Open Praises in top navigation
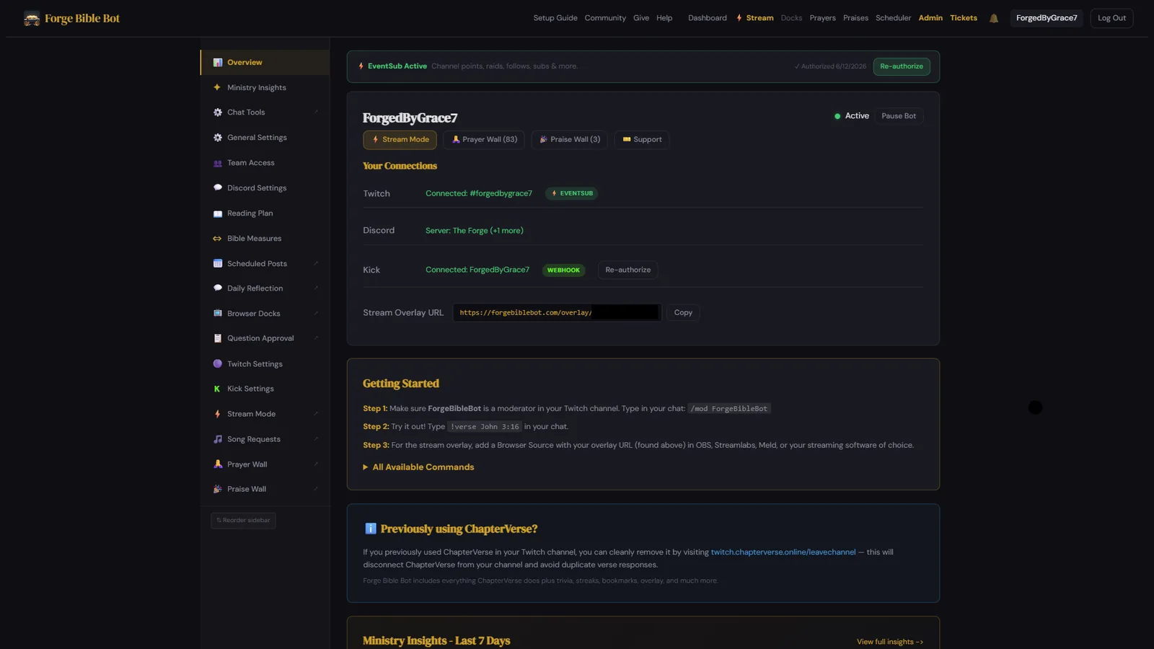This screenshot has width=1154, height=649. click(x=855, y=18)
